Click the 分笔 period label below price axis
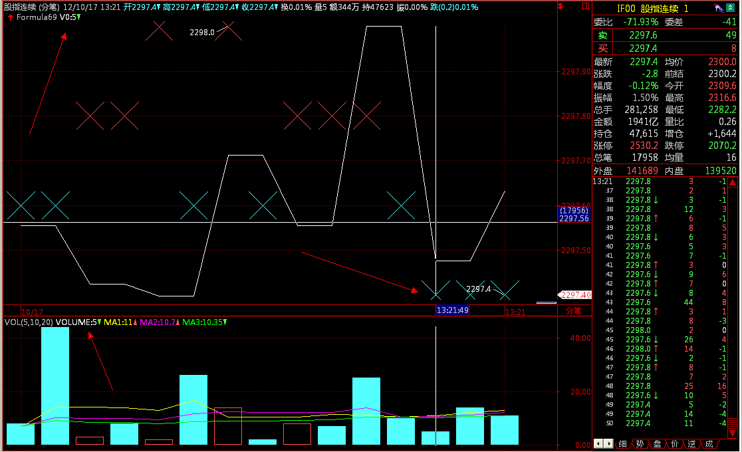The height and width of the screenshot is (452, 742). coord(573,310)
